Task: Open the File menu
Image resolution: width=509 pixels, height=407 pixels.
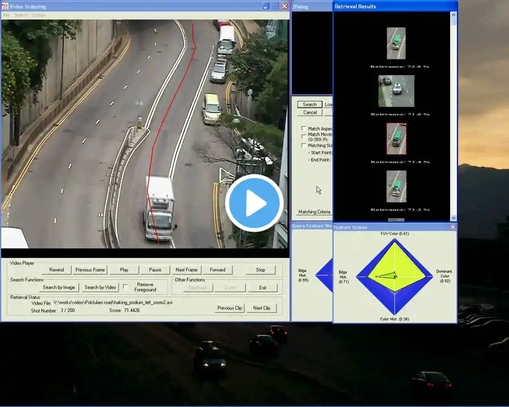Action: (6, 15)
